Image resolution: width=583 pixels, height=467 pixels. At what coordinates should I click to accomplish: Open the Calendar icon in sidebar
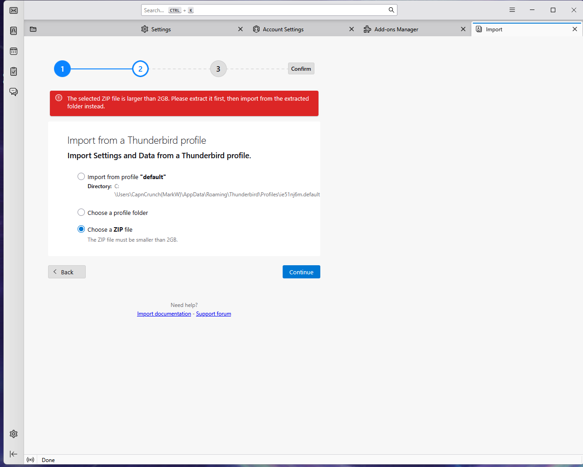[14, 51]
